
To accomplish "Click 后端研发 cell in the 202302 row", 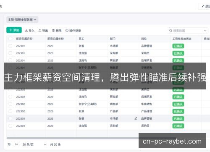I will 147,97.
